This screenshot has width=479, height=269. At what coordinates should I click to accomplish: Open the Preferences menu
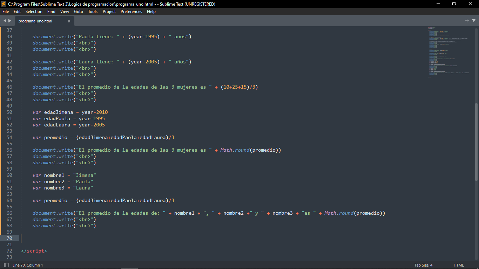point(131,12)
